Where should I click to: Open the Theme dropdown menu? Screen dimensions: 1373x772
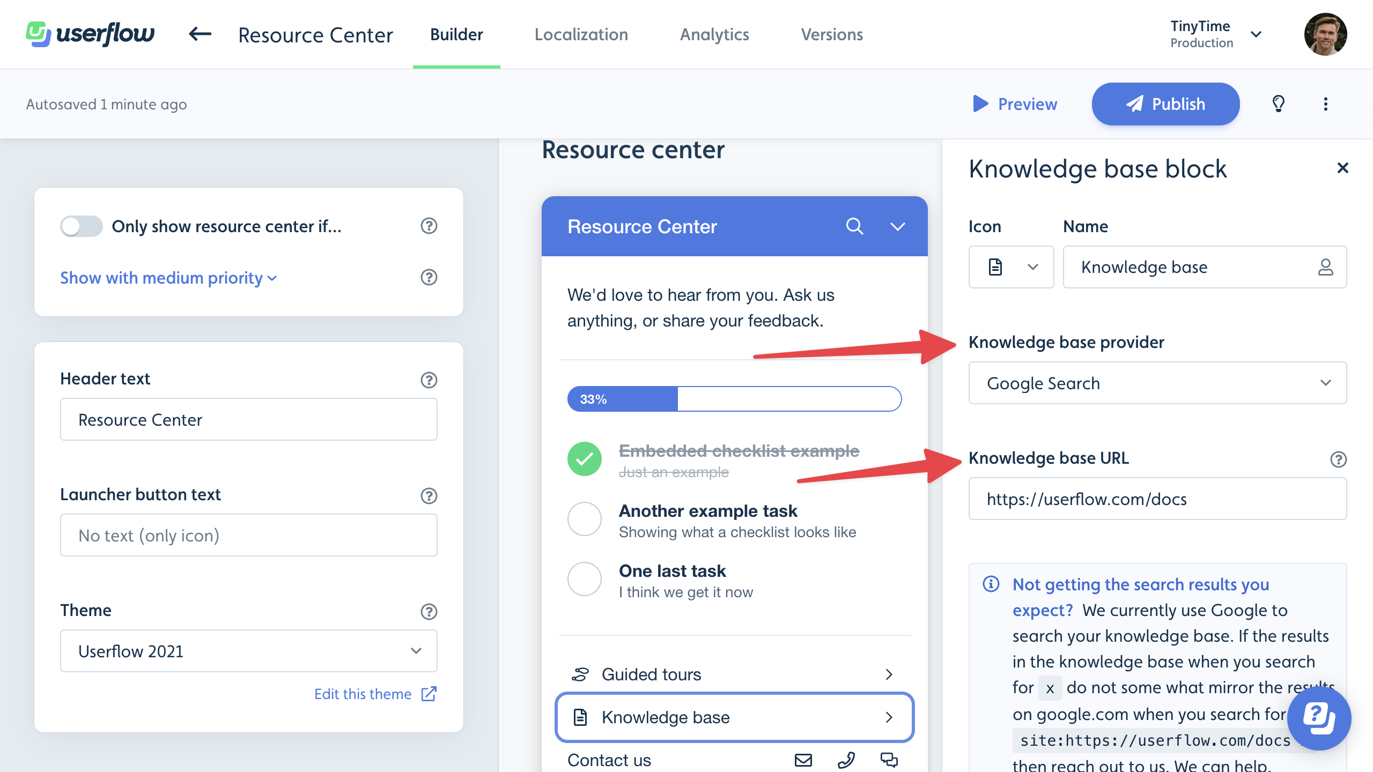pyautogui.click(x=248, y=650)
